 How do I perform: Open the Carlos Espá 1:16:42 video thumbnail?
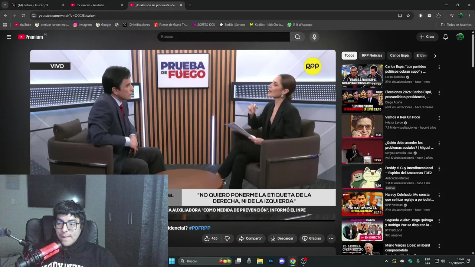[362, 76]
